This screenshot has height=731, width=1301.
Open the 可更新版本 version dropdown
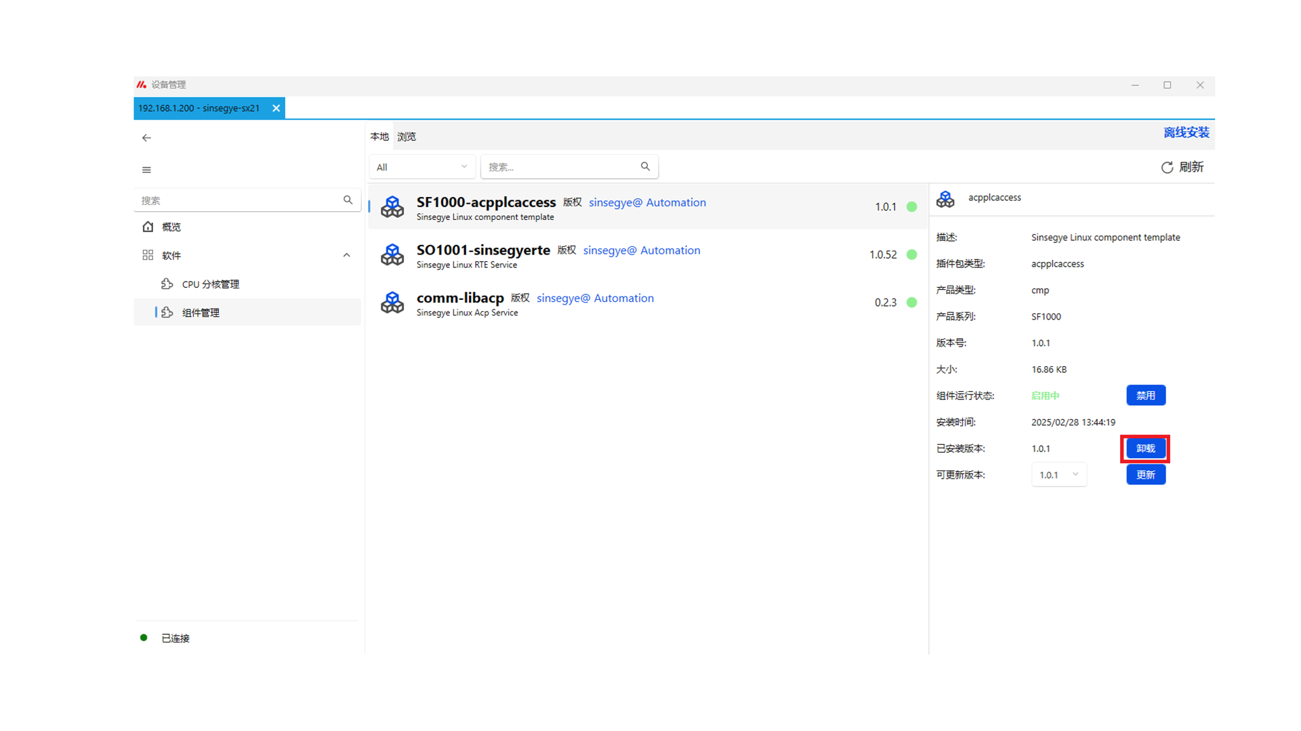pyautogui.click(x=1059, y=474)
